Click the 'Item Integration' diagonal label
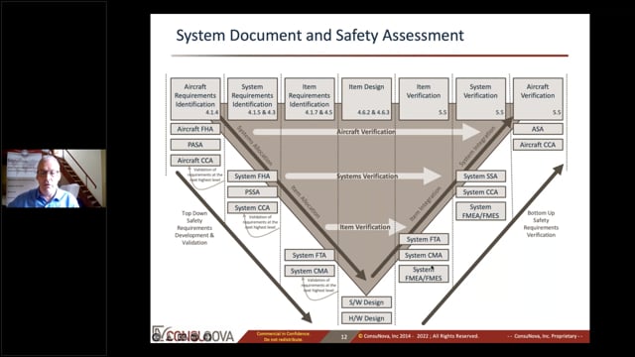This screenshot has width=635, height=357. coord(425,203)
